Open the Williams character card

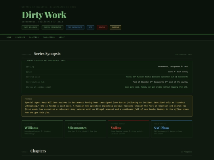pos(42,129)
